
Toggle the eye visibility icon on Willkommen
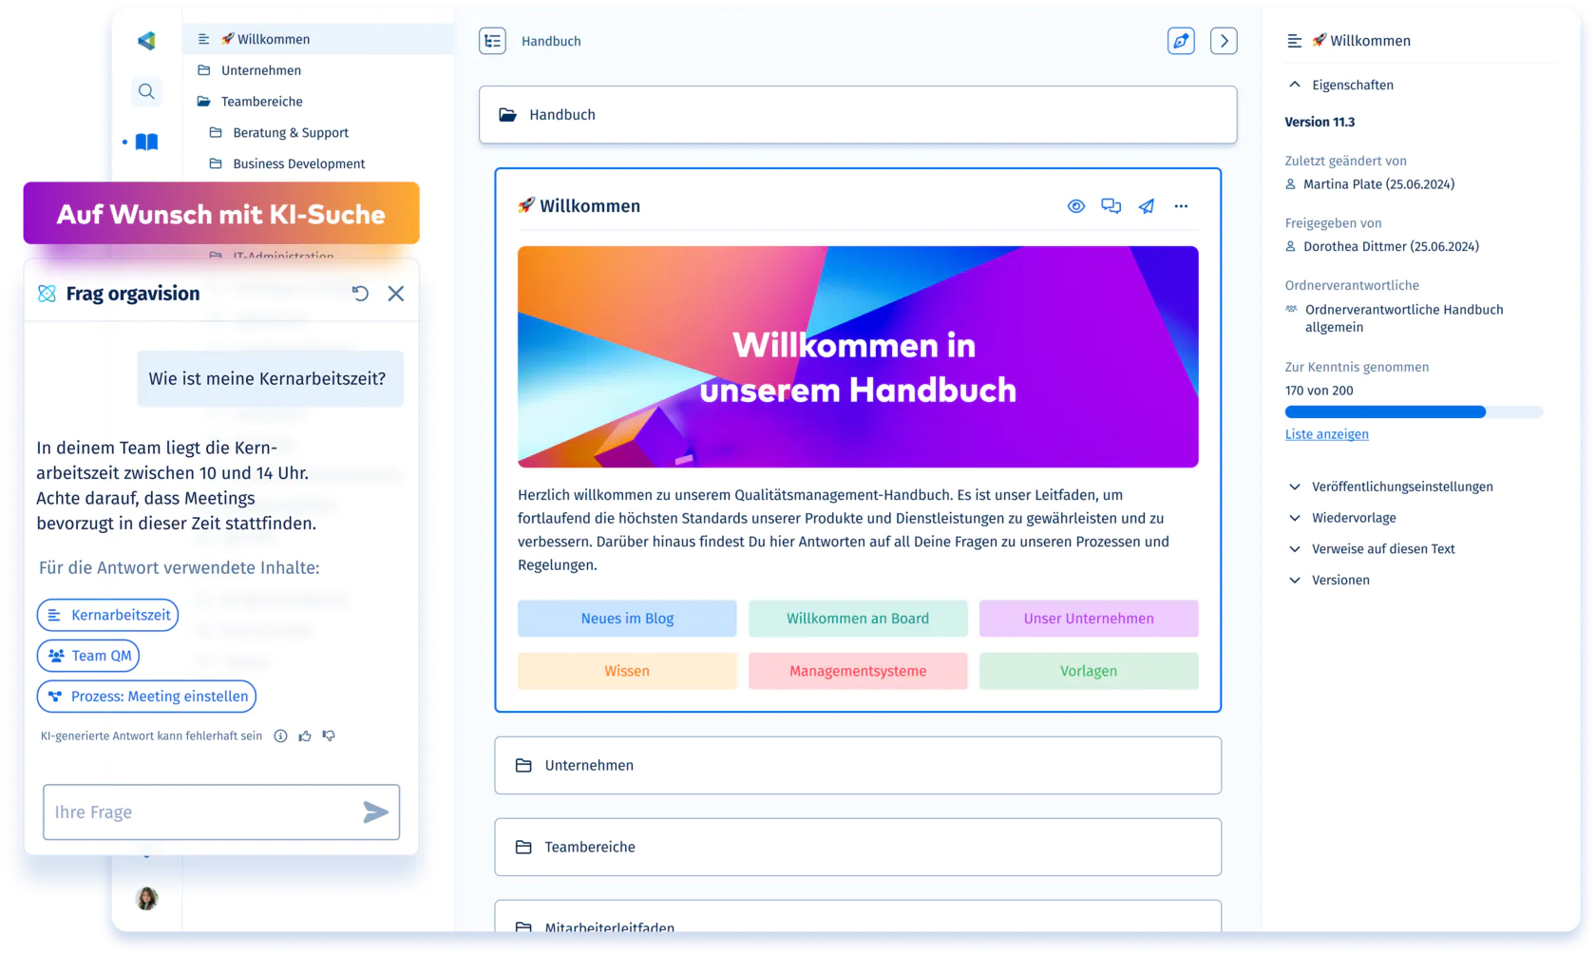click(1075, 206)
